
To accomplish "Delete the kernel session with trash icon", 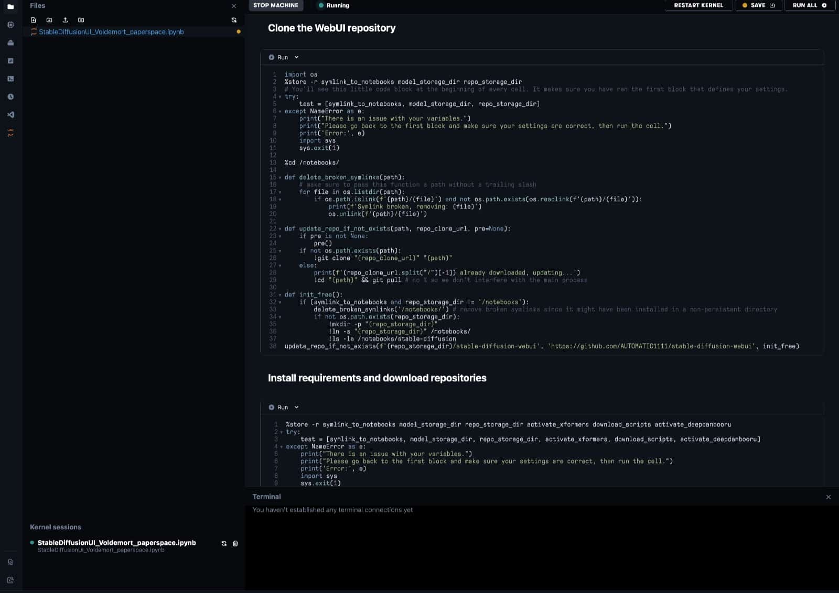I will pos(235,543).
